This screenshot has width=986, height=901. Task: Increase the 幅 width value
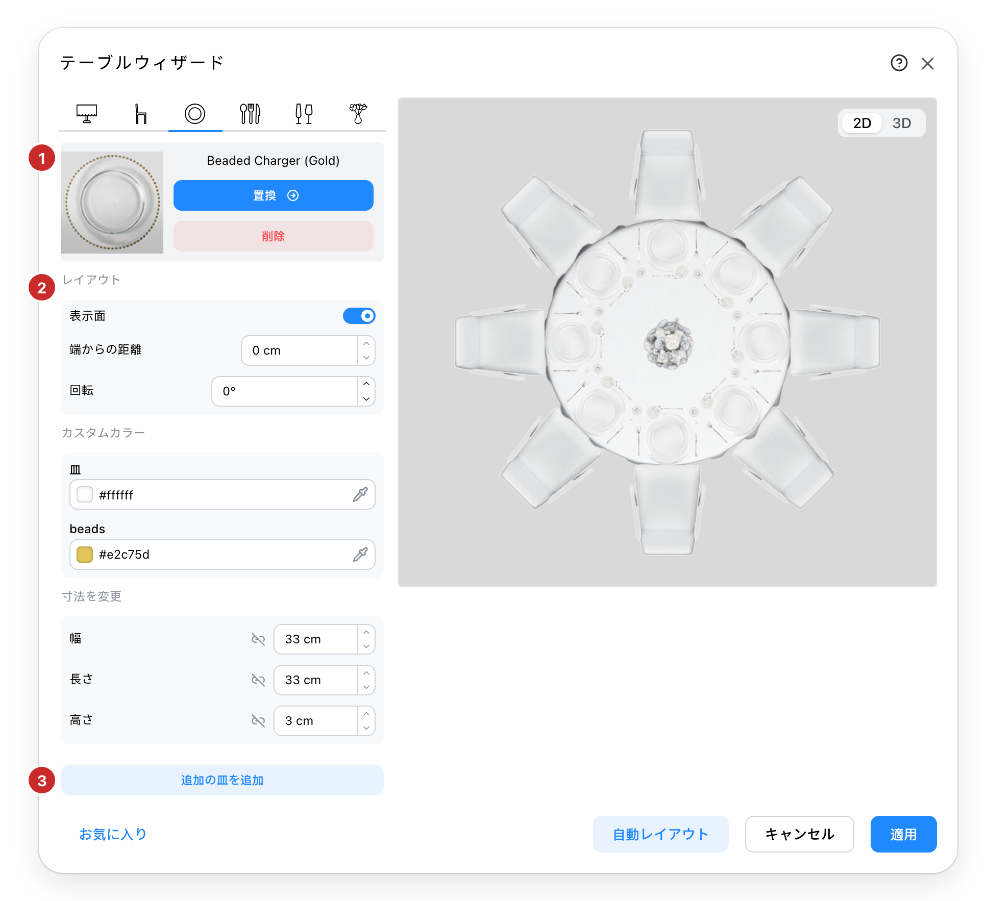pyautogui.click(x=366, y=632)
